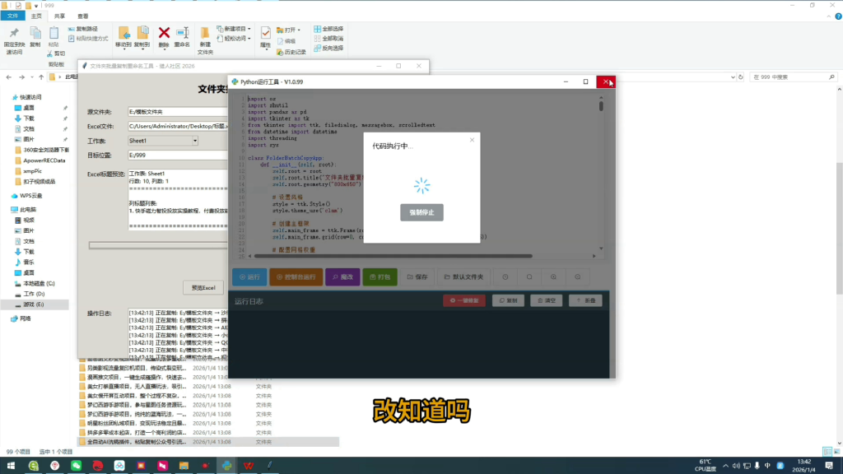Click the Windows Start button on taskbar
The image size is (843, 474).
pos(10,466)
